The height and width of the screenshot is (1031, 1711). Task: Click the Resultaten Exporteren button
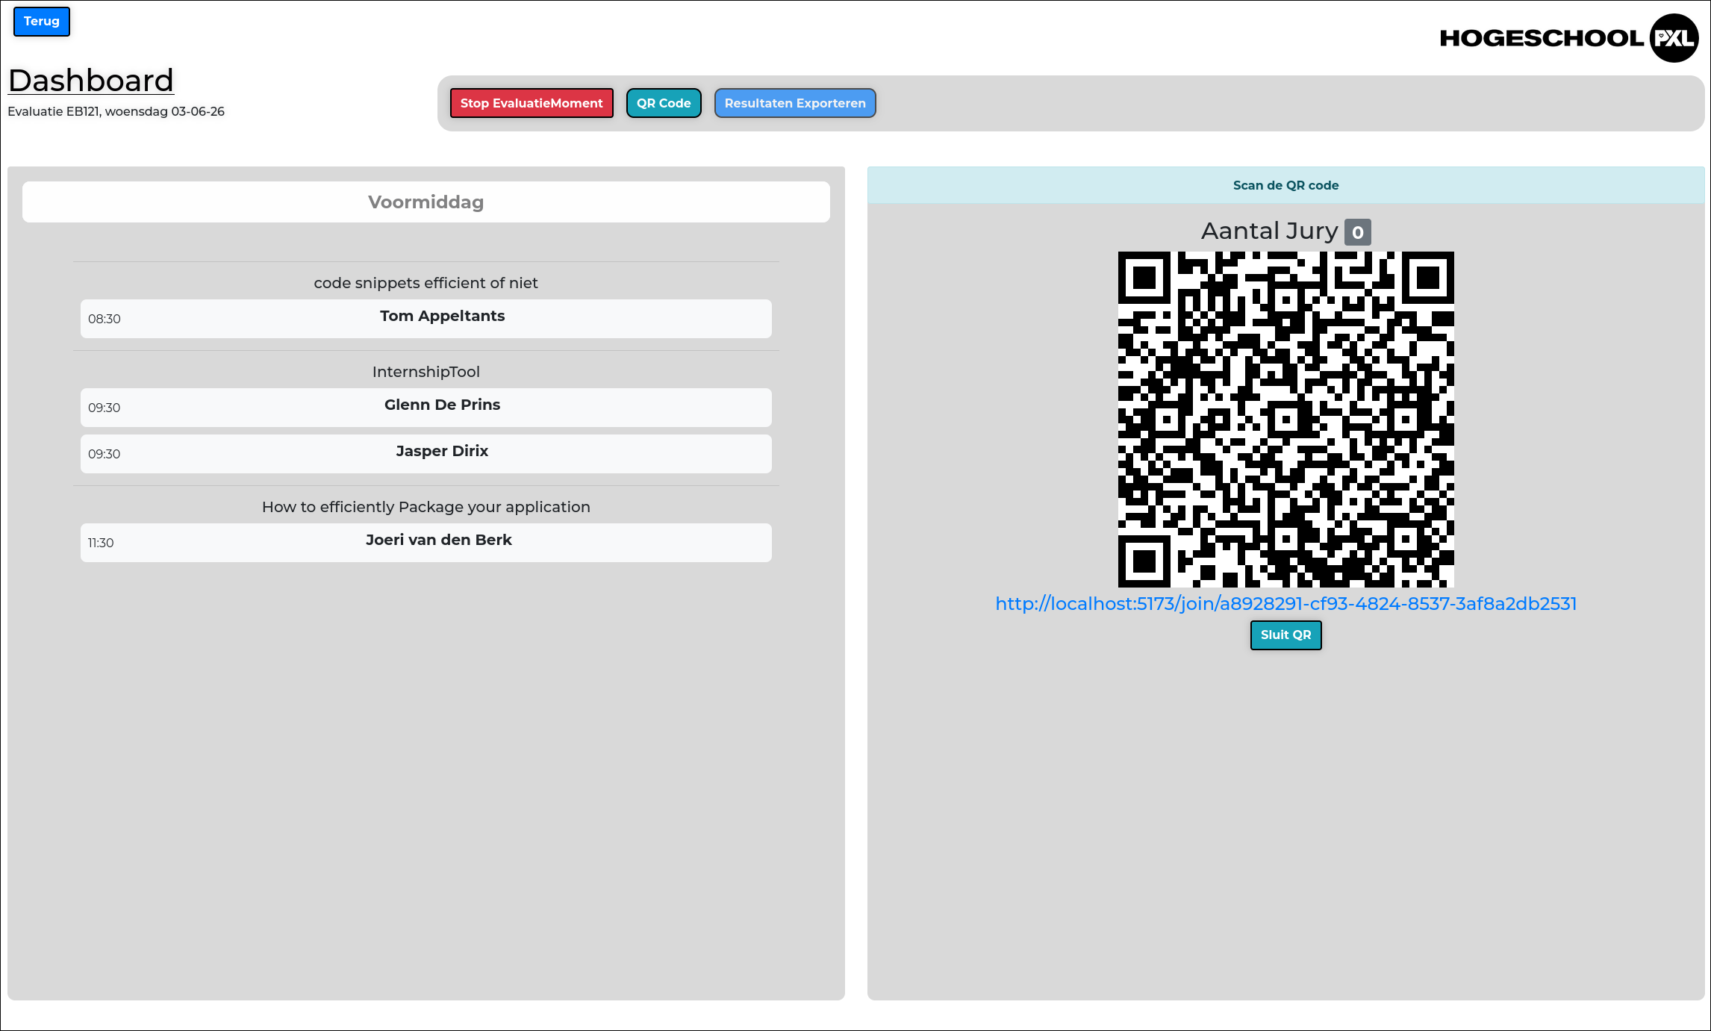pyautogui.click(x=794, y=103)
